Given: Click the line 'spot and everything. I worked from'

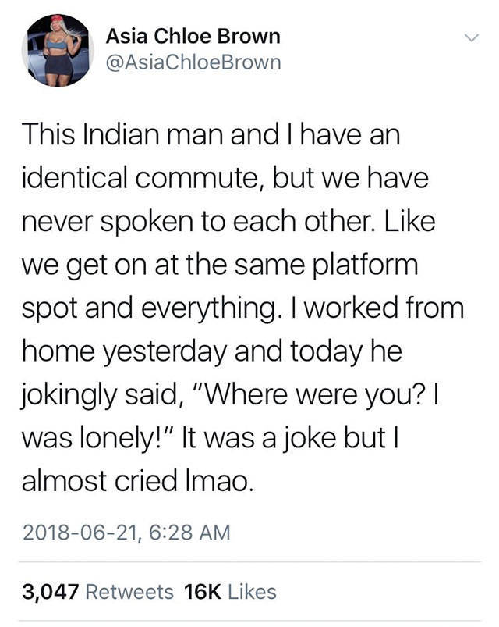Looking at the screenshot, I should (243, 308).
